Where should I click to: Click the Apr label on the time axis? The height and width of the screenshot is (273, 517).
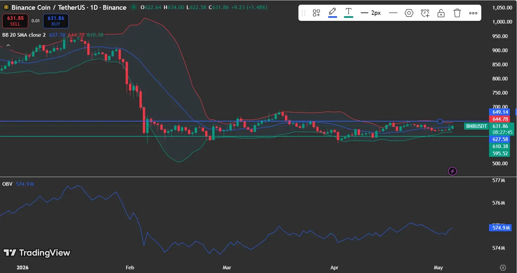coord(334,268)
